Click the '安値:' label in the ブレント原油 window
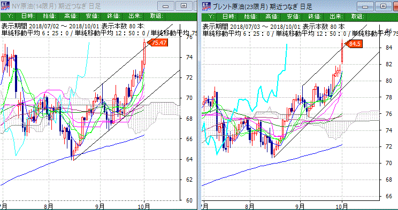 coord(294,17)
